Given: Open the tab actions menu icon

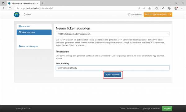Looking at the screenshot, I should (3, 3).
